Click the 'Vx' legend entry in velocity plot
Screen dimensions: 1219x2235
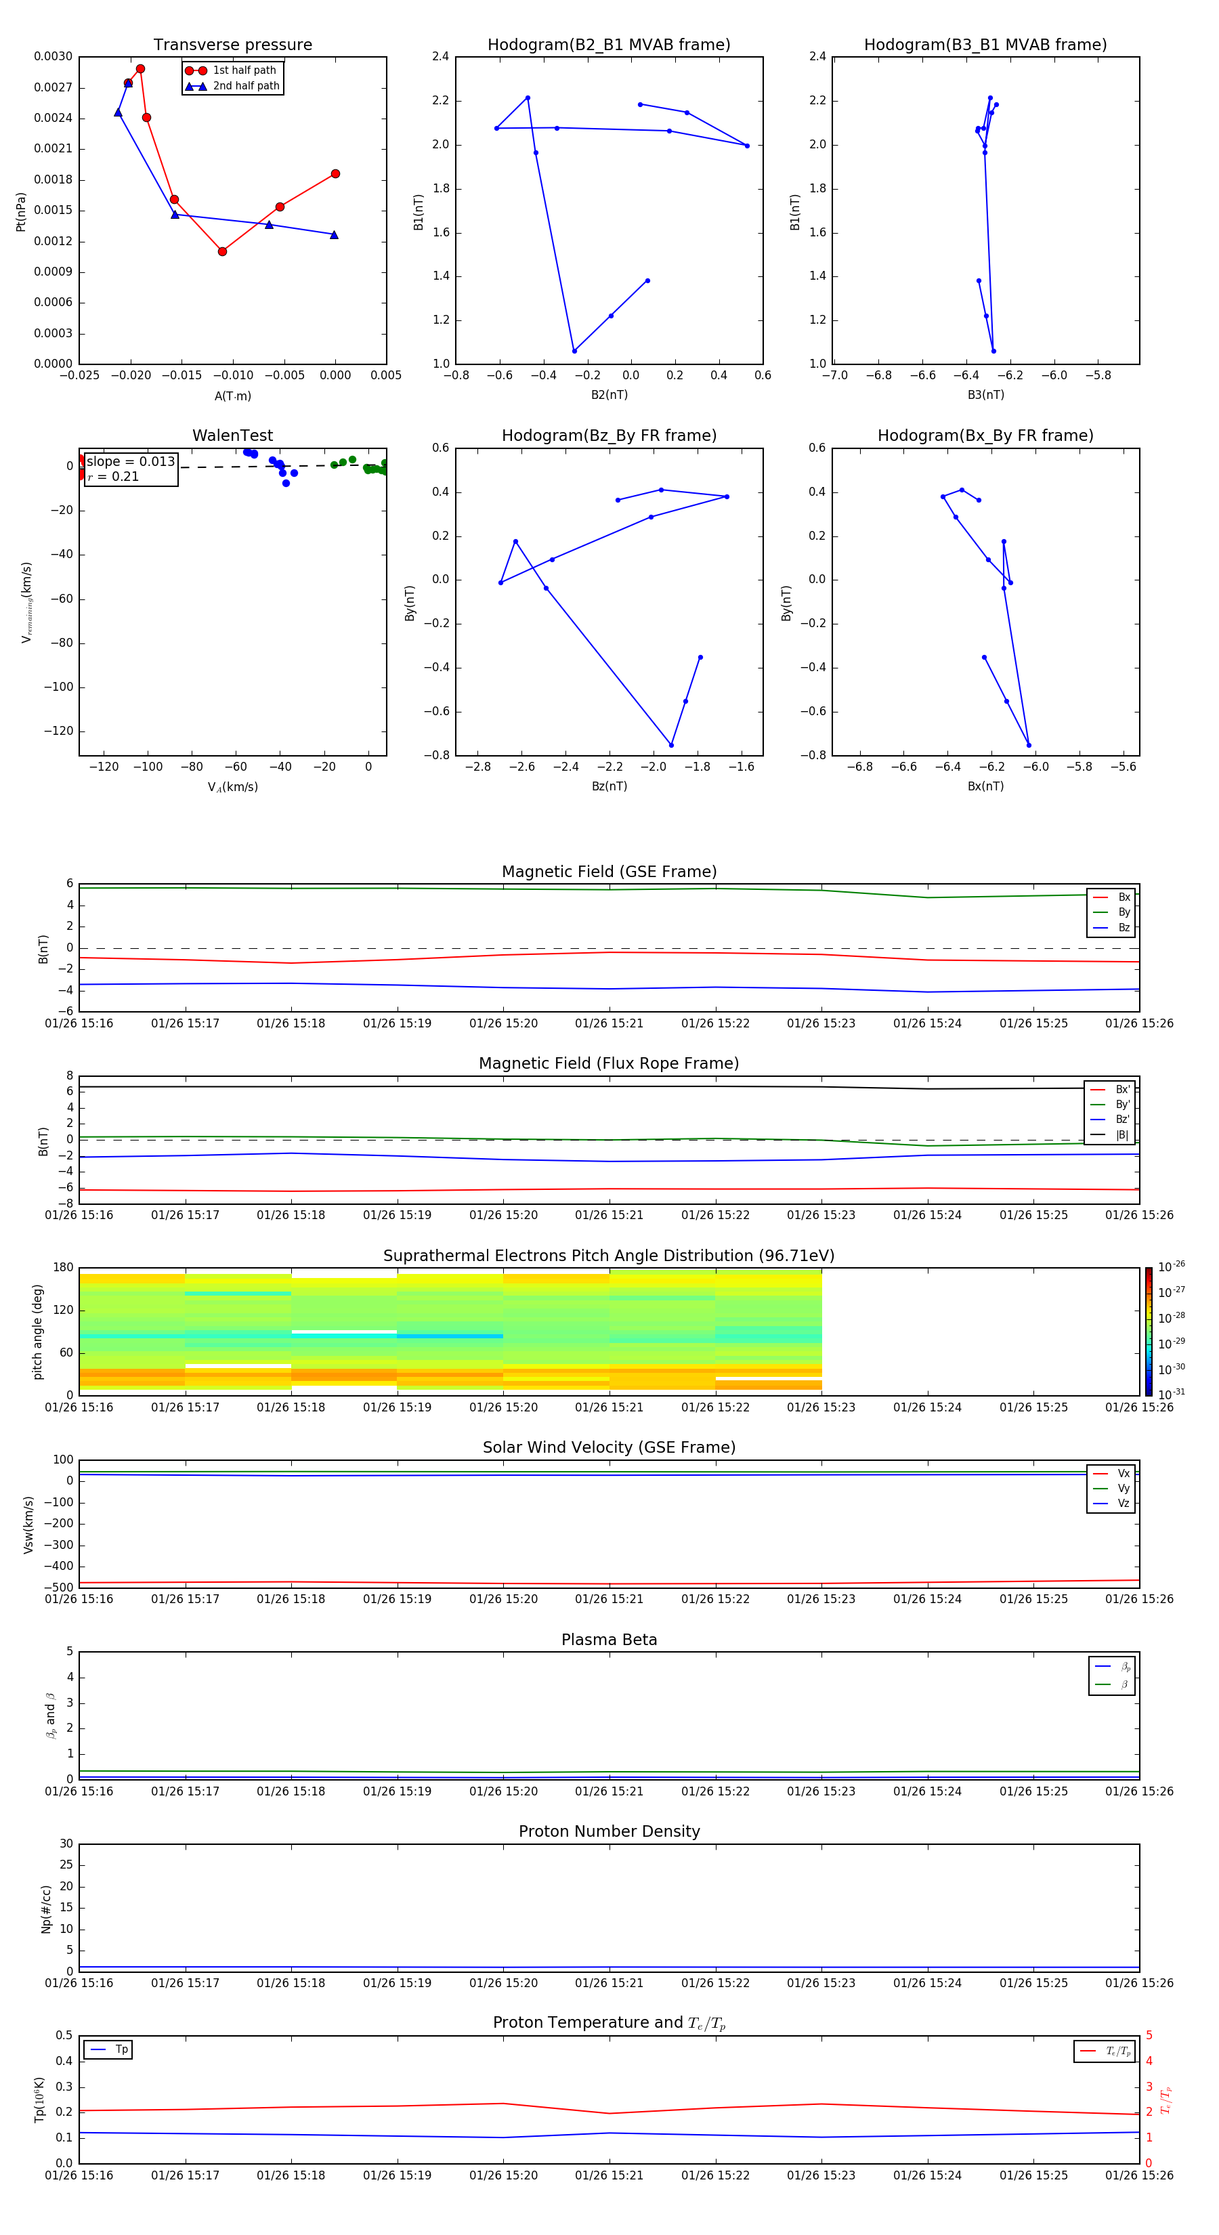1111,1473
